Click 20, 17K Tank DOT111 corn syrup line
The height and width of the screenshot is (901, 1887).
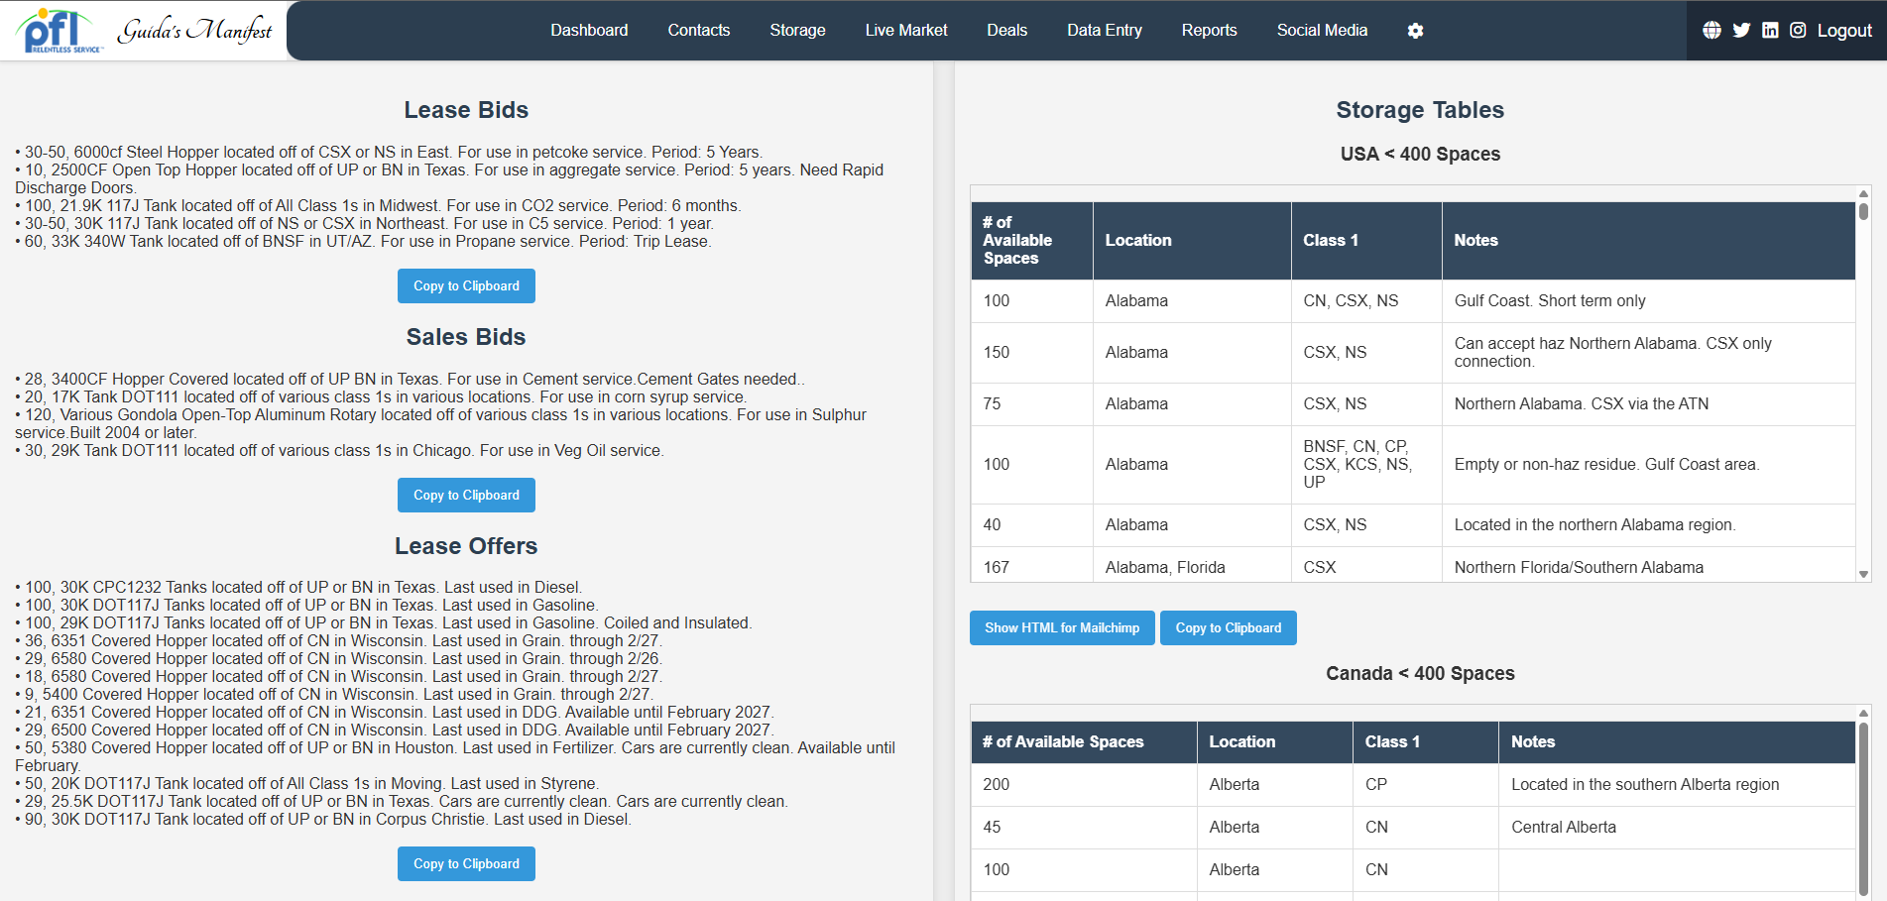(381, 397)
